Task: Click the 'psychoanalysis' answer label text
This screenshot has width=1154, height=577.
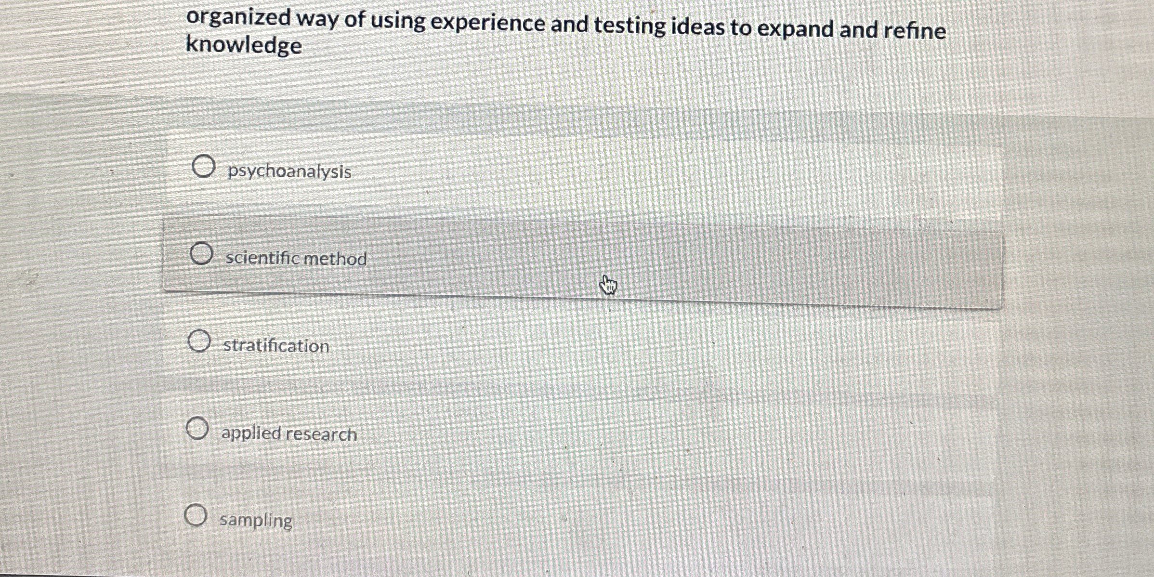Action: (289, 171)
